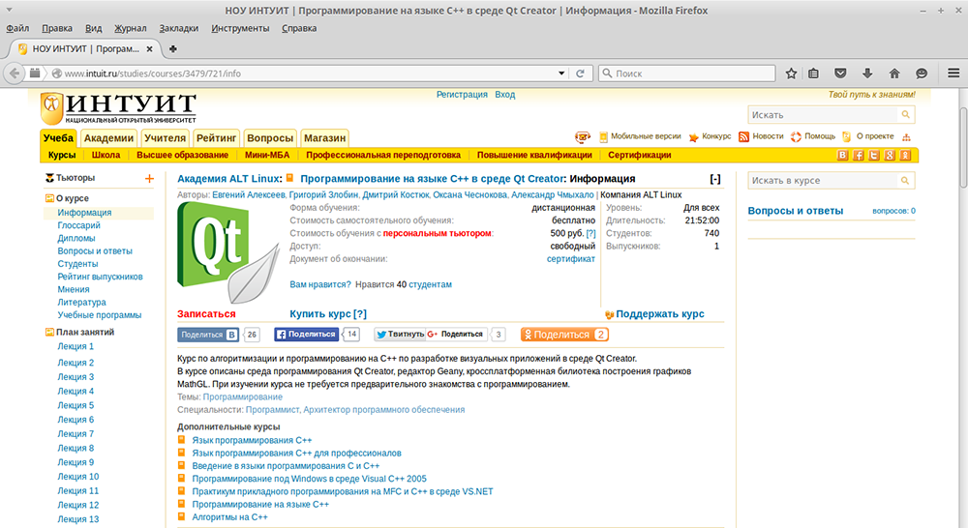The height and width of the screenshot is (528, 968).
Task: Switch to the Академии tab
Action: (108, 138)
